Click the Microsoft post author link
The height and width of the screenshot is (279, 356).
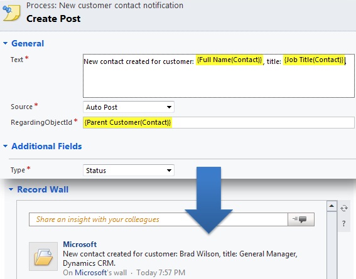point(80,245)
